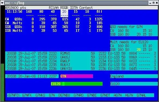Image resolution: width=159 pixels, height=102 pixels.
Task: Pick G7NAL from the callsign suggestions
Action: pyautogui.click(x=141, y=95)
